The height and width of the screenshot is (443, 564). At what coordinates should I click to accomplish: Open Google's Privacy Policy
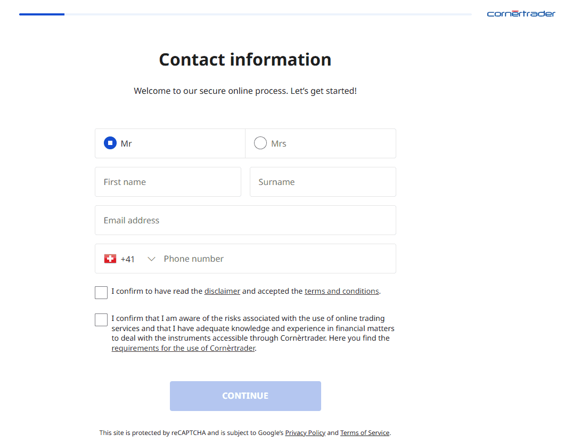coord(305,432)
